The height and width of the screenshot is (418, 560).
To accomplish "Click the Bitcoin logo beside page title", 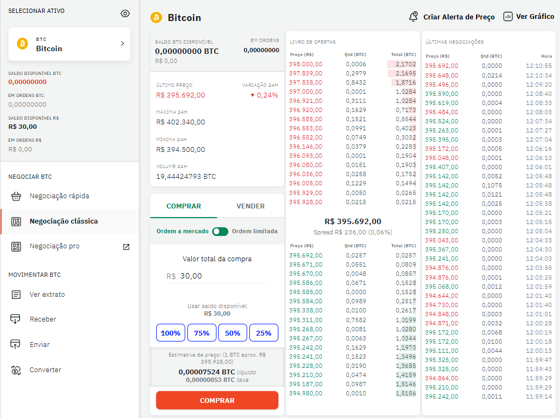I will [156, 17].
